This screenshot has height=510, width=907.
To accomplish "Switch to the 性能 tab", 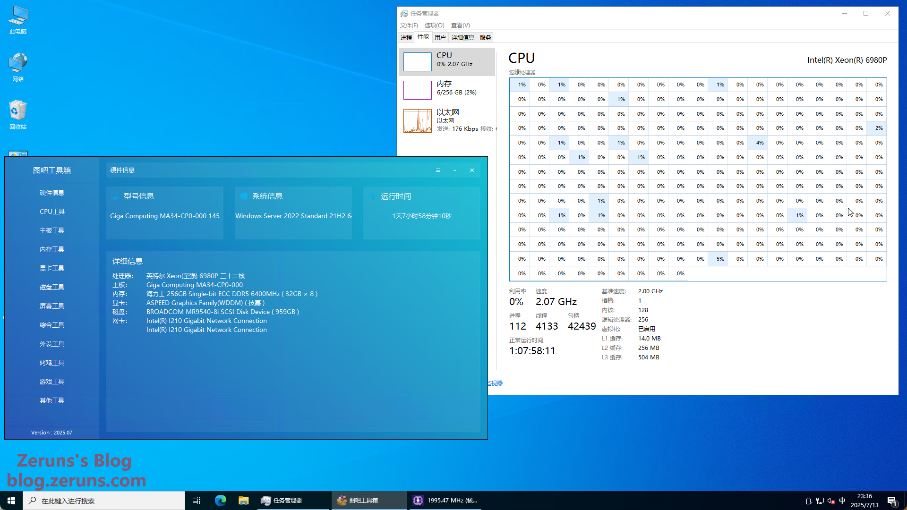I will [423, 37].
